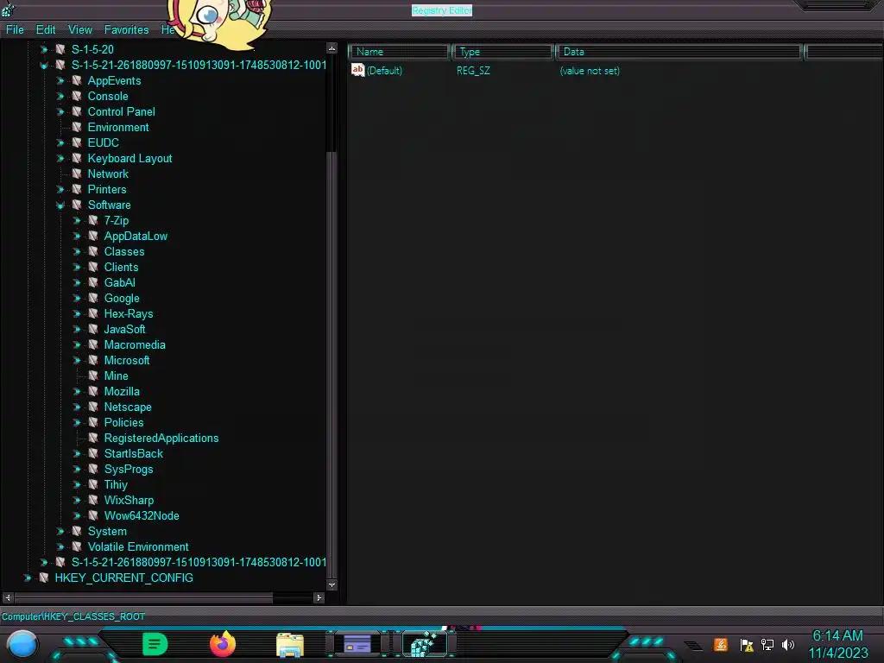Click the Mozilla key folder icon
The image size is (884, 663).
tap(93, 391)
